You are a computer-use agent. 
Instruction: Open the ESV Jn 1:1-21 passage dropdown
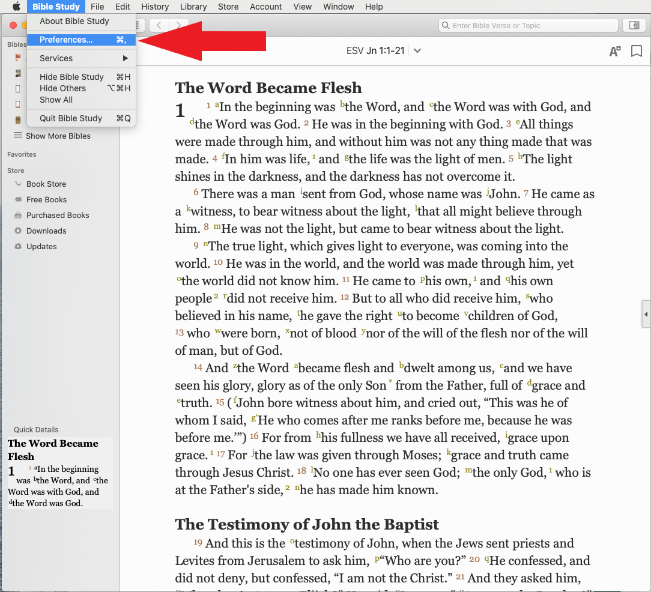tap(417, 51)
